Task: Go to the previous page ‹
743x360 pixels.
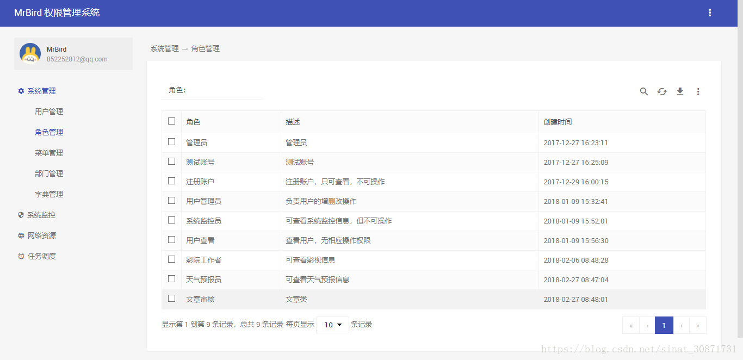Action: tap(647, 325)
